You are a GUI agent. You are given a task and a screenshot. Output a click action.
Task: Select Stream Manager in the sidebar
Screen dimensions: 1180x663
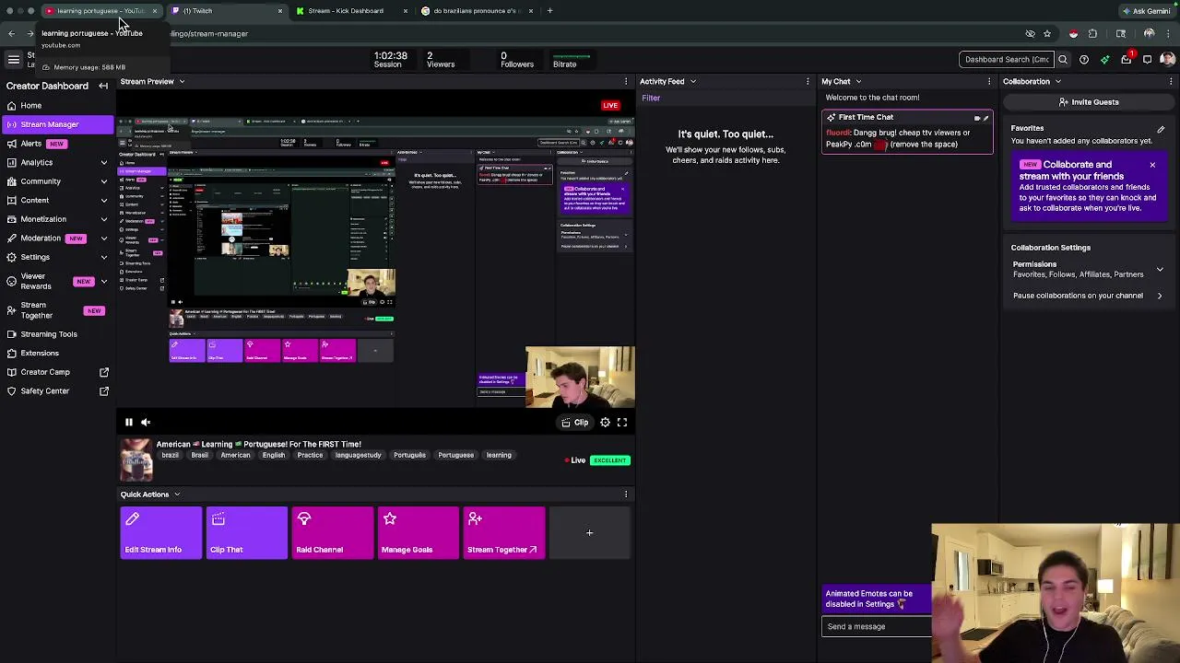[x=57, y=124]
